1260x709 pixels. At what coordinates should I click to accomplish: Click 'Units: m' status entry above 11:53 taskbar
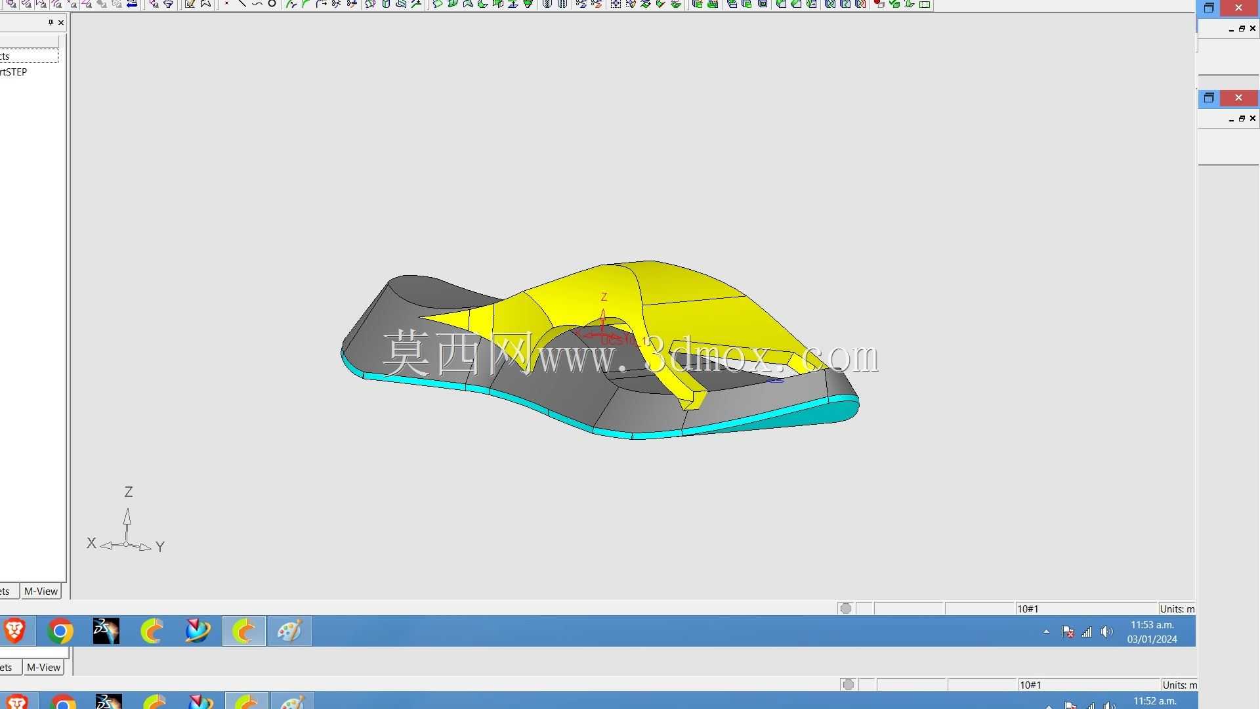[x=1177, y=609]
